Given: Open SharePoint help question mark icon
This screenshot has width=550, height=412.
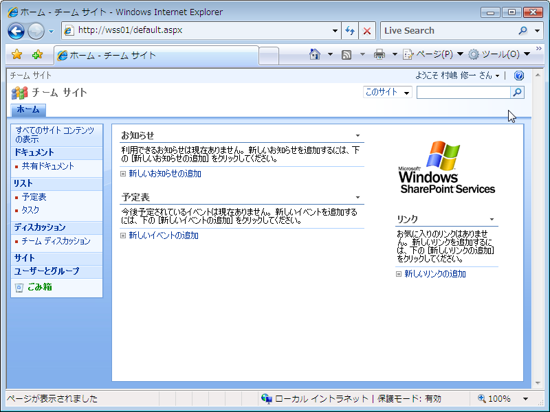Looking at the screenshot, I should pyautogui.click(x=519, y=76).
